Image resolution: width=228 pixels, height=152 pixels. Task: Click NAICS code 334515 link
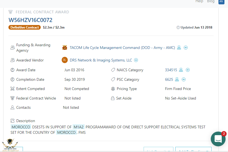pos(171,70)
